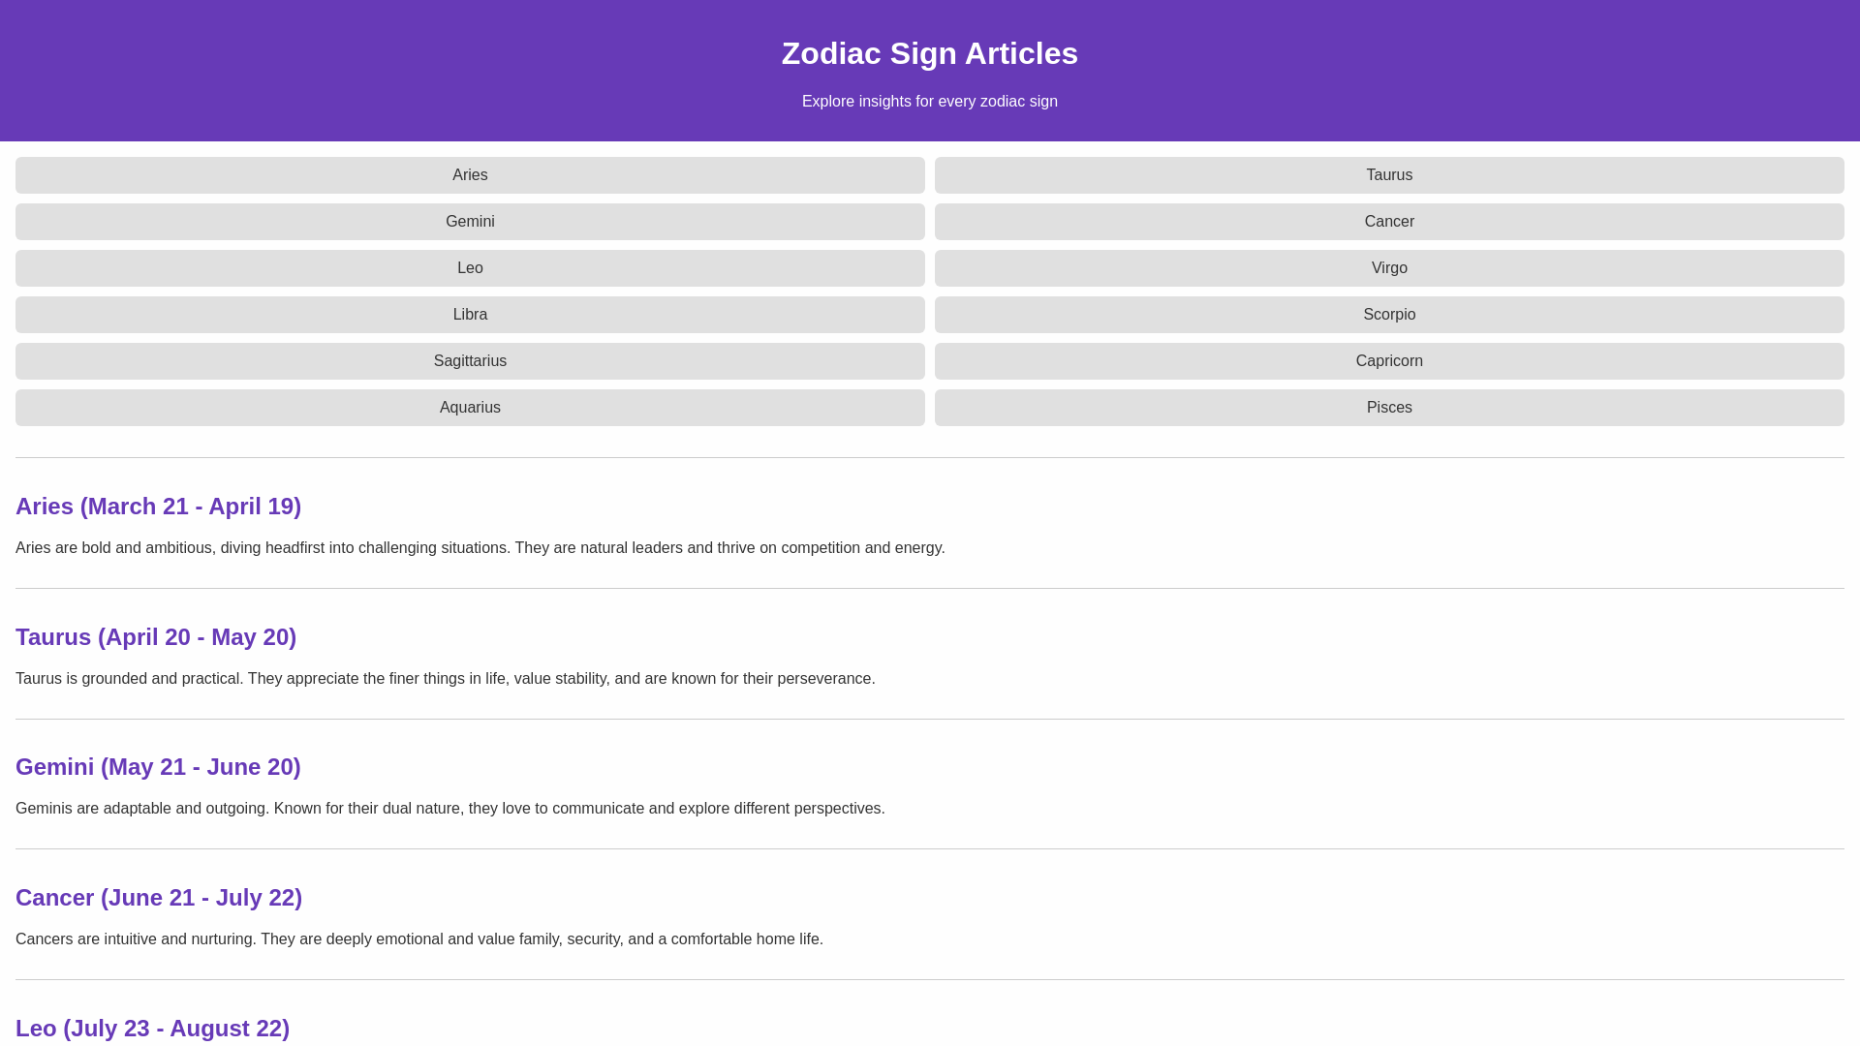Click the Gemini (May 21 - June 20) heading

coord(158,767)
